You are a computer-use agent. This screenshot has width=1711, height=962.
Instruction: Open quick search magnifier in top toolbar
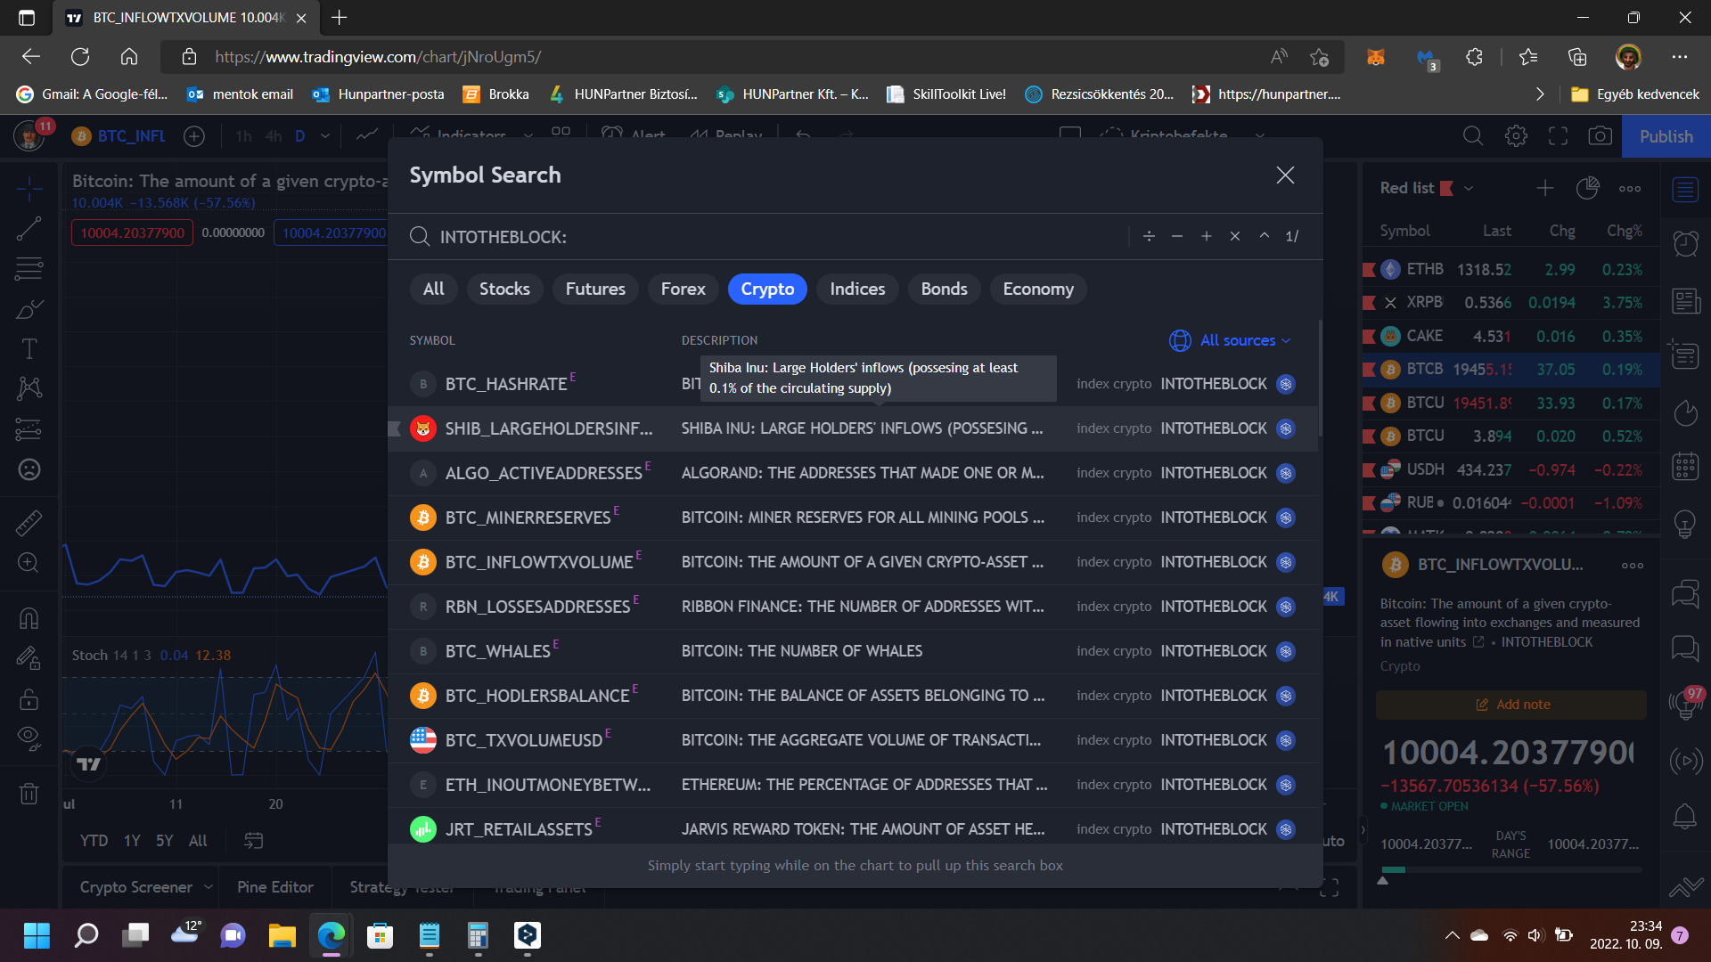click(1473, 136)
